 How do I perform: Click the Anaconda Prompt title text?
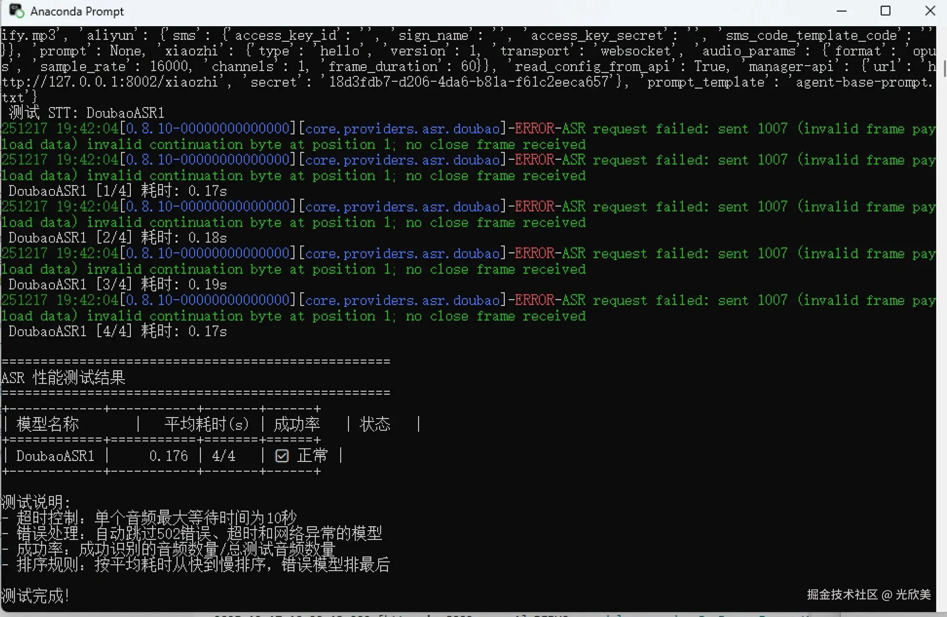(x=77, y=11)
